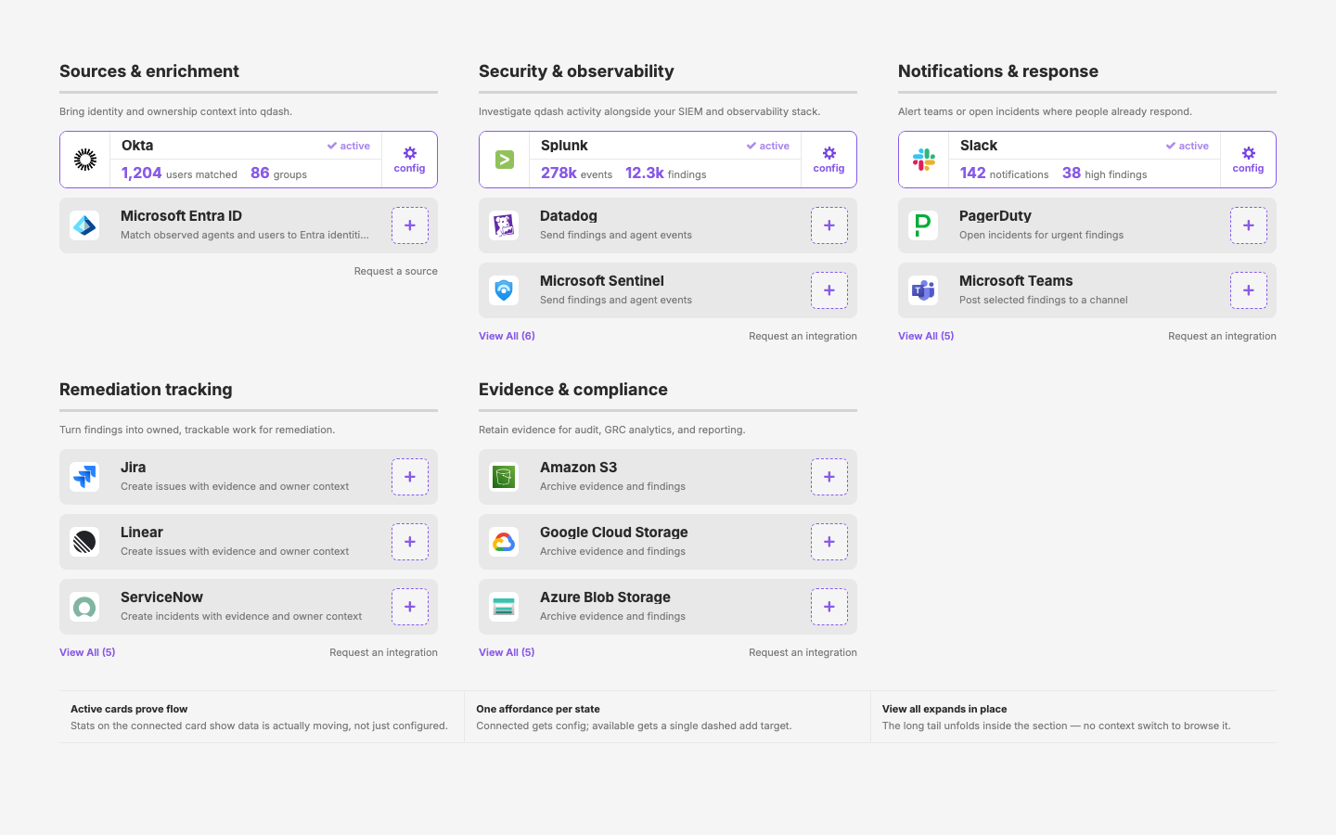Click the 12.3k findings stat
The height and width of the screenshot is (835, 1336).
(x=665, y=173)
